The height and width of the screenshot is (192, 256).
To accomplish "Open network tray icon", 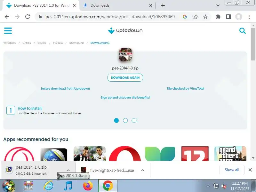I will click(216, 186).
